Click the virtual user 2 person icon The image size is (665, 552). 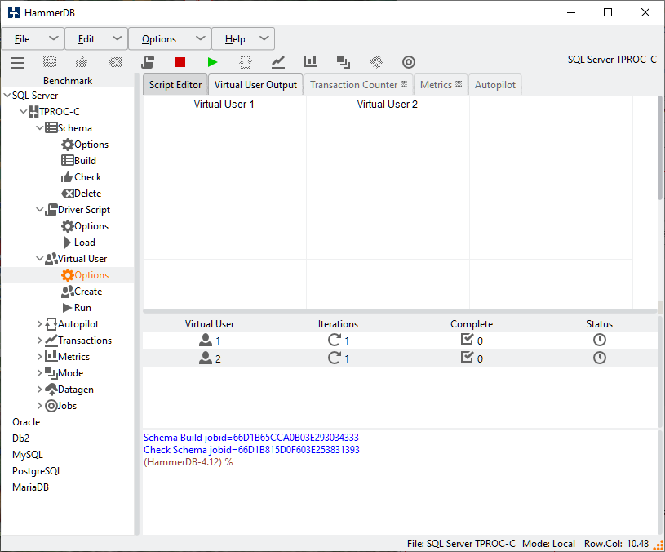[x=206, y=358]
